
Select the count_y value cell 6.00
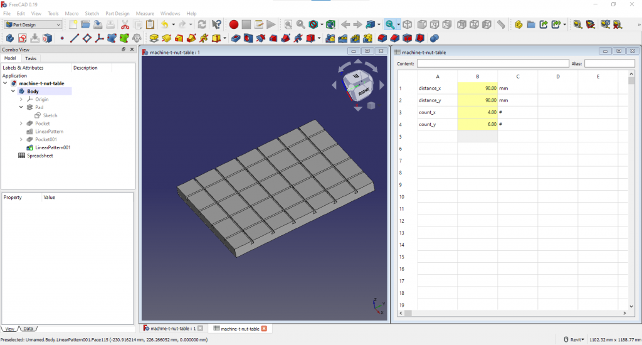477,124
